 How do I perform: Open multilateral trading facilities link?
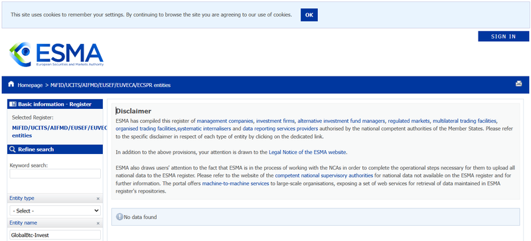(x=464, y=121)
